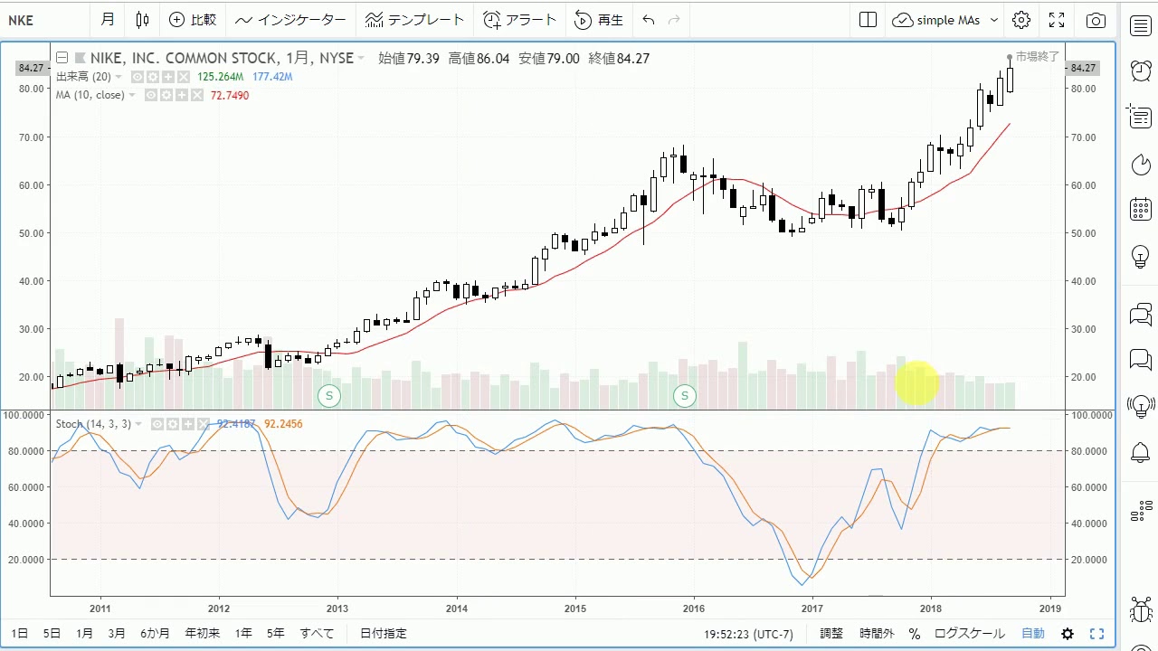Toggle percent (%) scale mode

(x=915, y=634)
